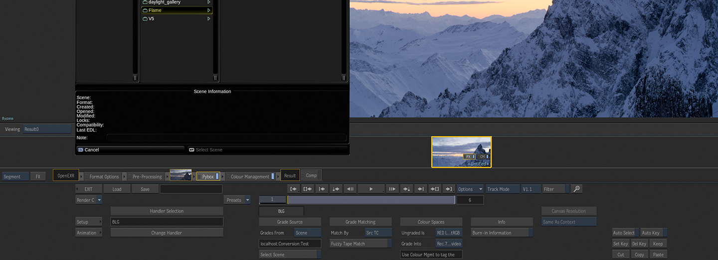Click the arrow before Pre-Processing node

click(125, 176)
